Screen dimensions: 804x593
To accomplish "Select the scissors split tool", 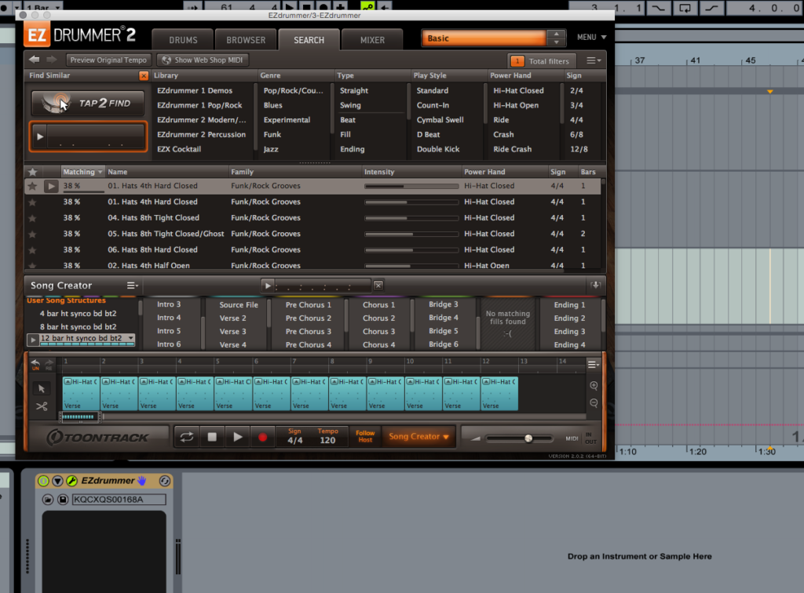I will 42,406.
